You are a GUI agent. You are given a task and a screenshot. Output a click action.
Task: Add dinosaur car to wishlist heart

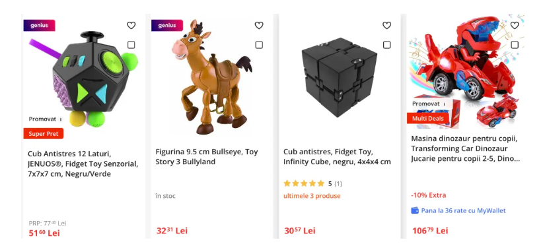point(515,26)
